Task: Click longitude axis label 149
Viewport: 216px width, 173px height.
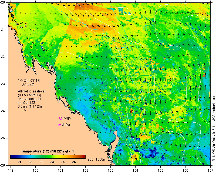Action: [x=11, y=170]
